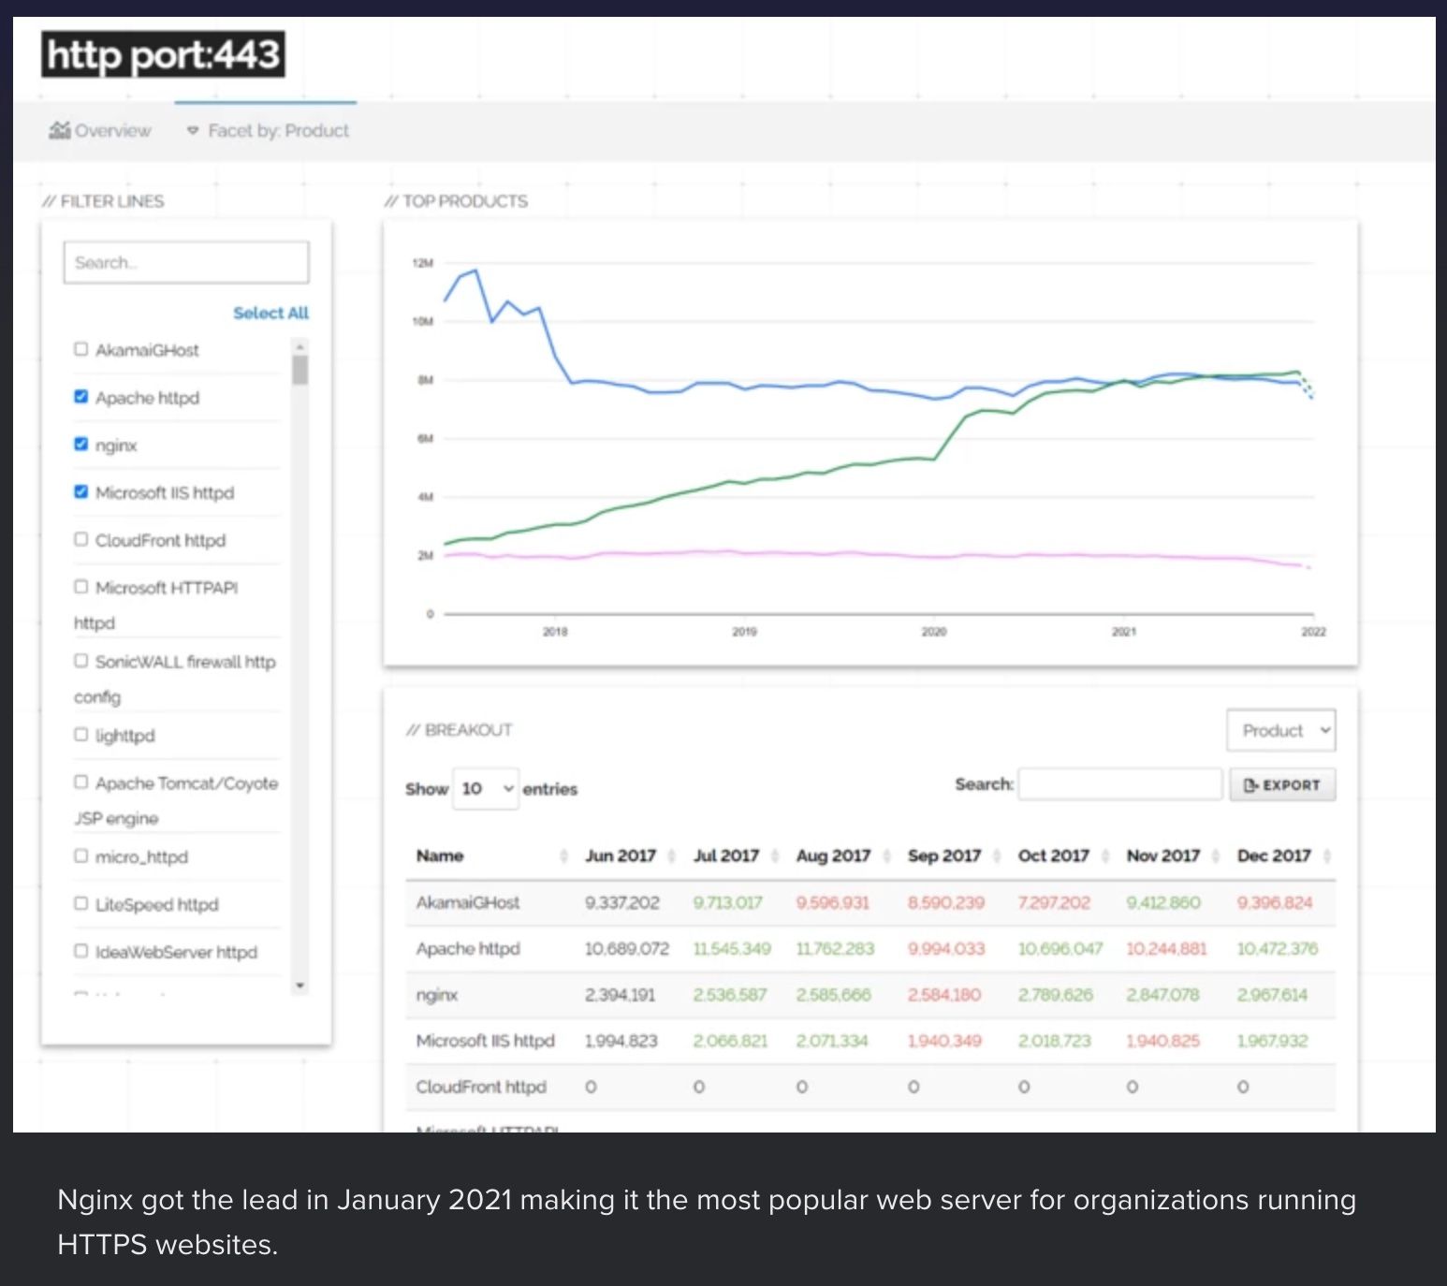
Task: Click the Microsoft IIS Oct 2017 value 2,018,723
Action: click(x=1055, y=1041)
